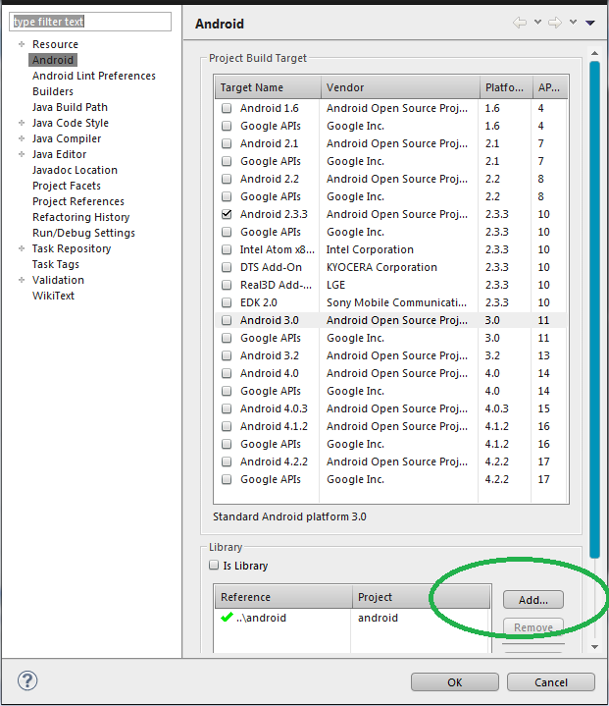Click the scrollbar down arrow
The height and width of the screenshot is (706, 609).
click(x=594, y=646)
